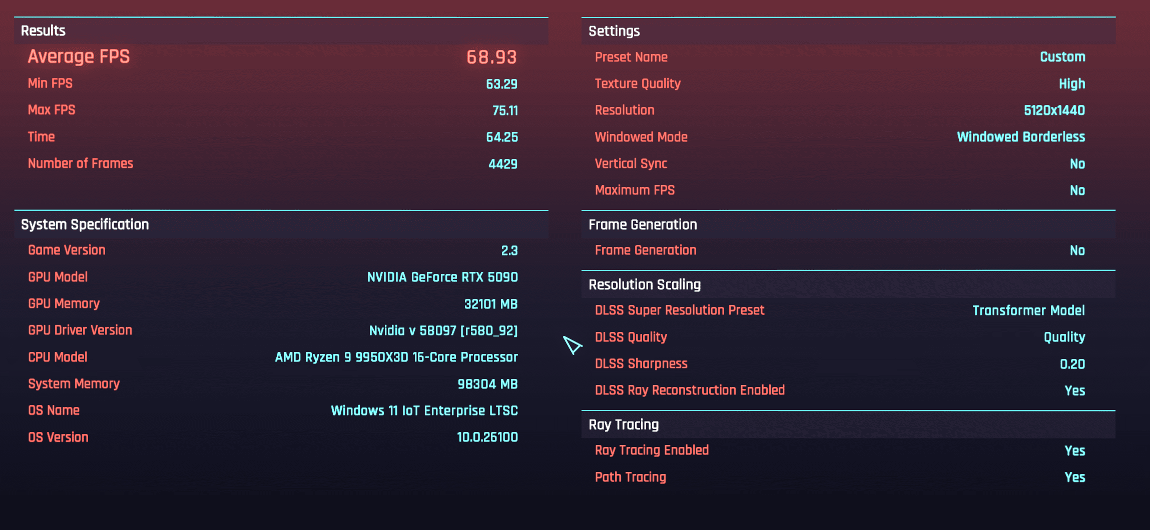This screenshot has height=530, width=1150.
Task: Click the Results section header
Action: tap(43, 30)
